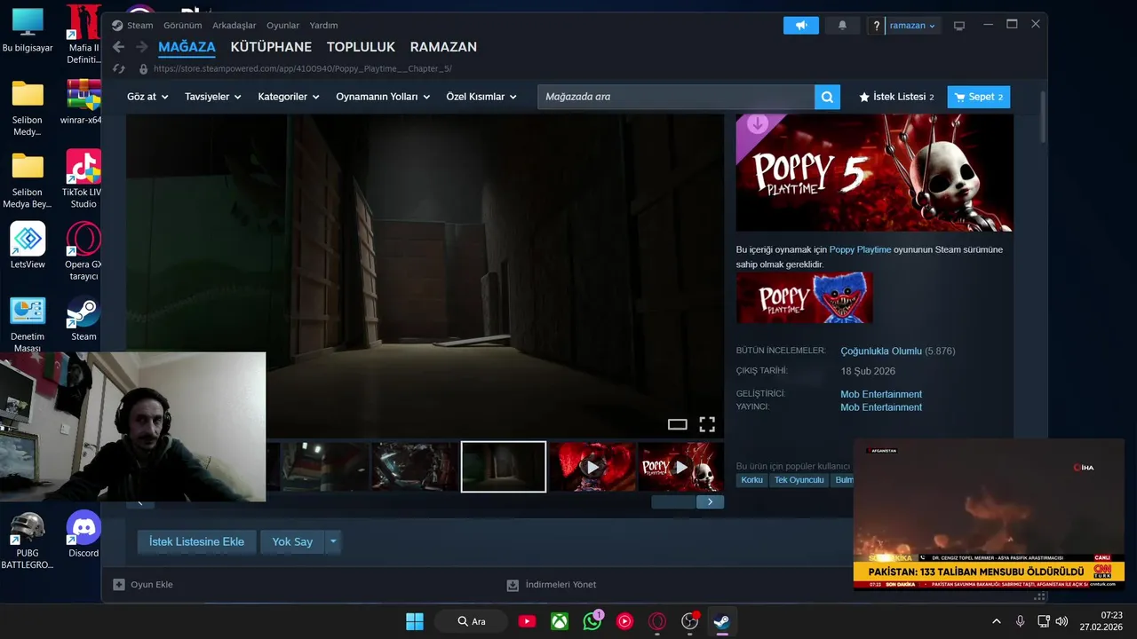The image size is (1137, 639).
Task: Open WhatsApp from the taskbar
Action: (x=592, y=621)
